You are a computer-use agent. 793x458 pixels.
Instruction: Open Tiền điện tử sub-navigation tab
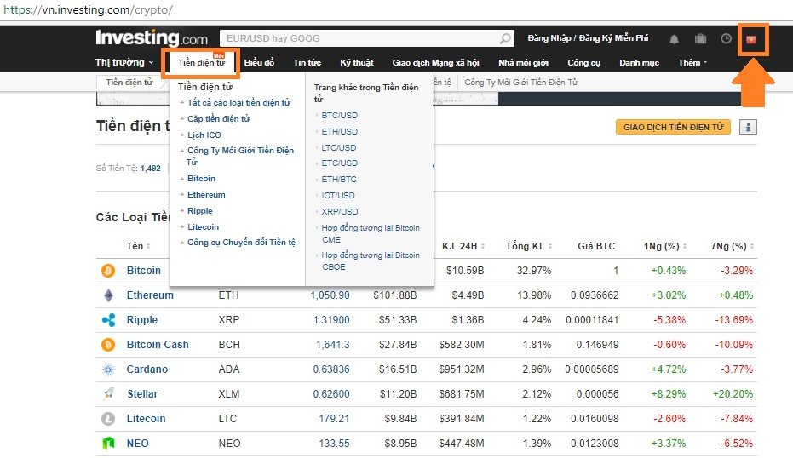(129, 83)
